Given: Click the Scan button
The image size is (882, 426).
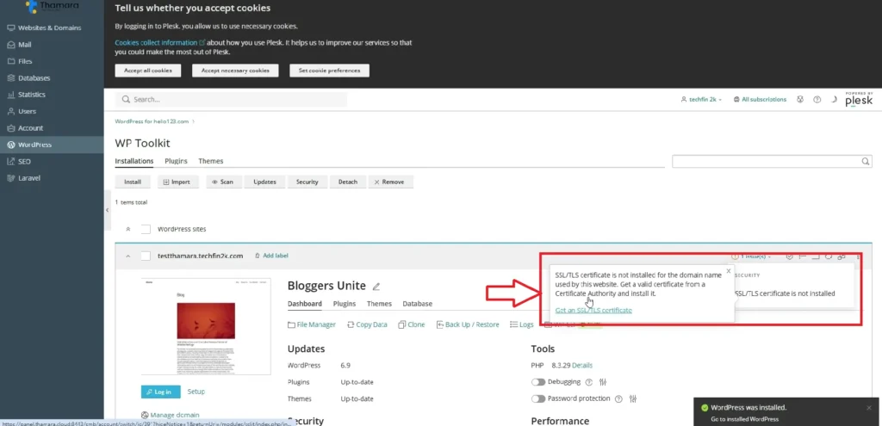Looking at the screenshot, I should [223, 182].
